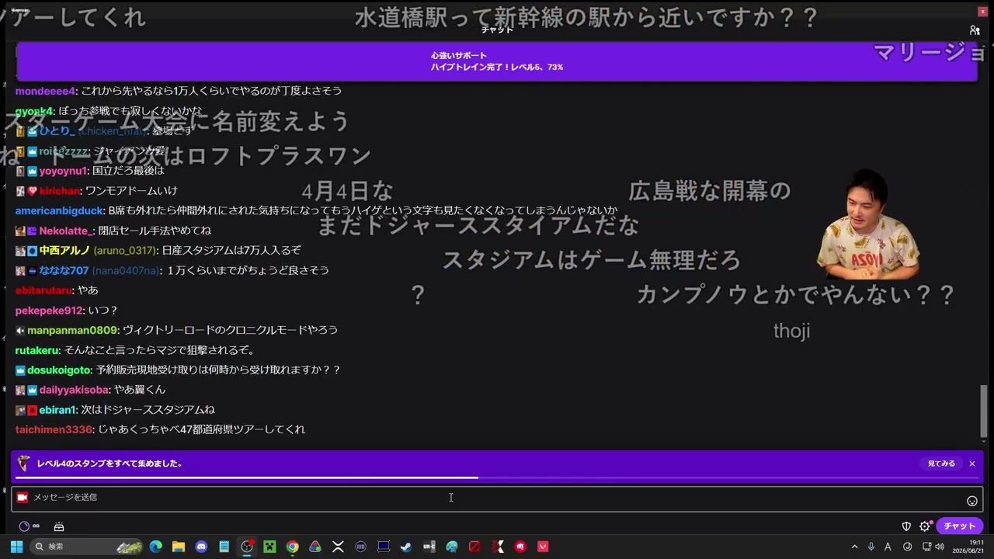The width and height of the screenshot is (994, 559).
Task: Open Discord from taskbar
Action: (202, 547)
